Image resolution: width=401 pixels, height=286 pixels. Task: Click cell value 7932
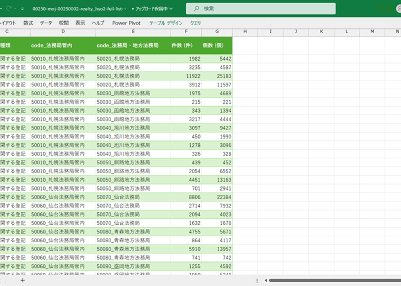pos(217,206)
